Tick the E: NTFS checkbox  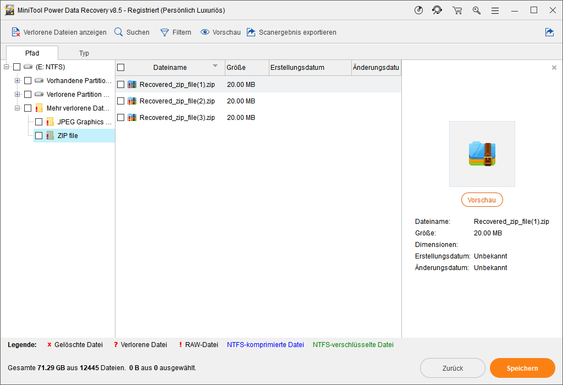[x=17, y=67]
